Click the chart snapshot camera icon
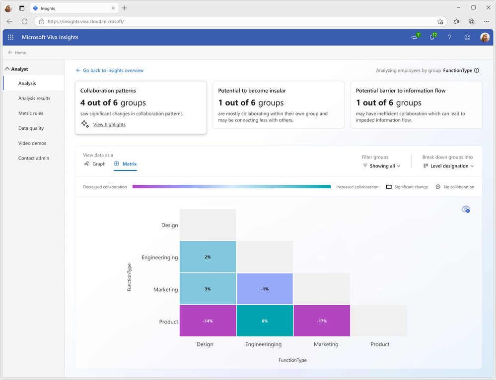Screen dimensions: 496x380 coord(466,209)
